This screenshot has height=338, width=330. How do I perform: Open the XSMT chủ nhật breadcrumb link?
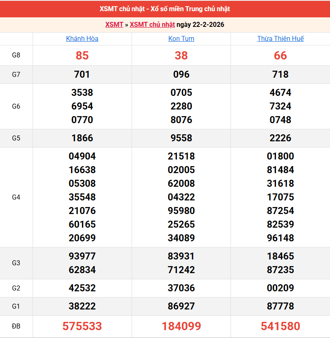[x=152, y=25]
